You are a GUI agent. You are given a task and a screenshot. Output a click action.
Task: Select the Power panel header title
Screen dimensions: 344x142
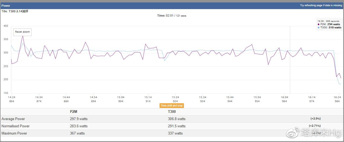click(6, 6)
